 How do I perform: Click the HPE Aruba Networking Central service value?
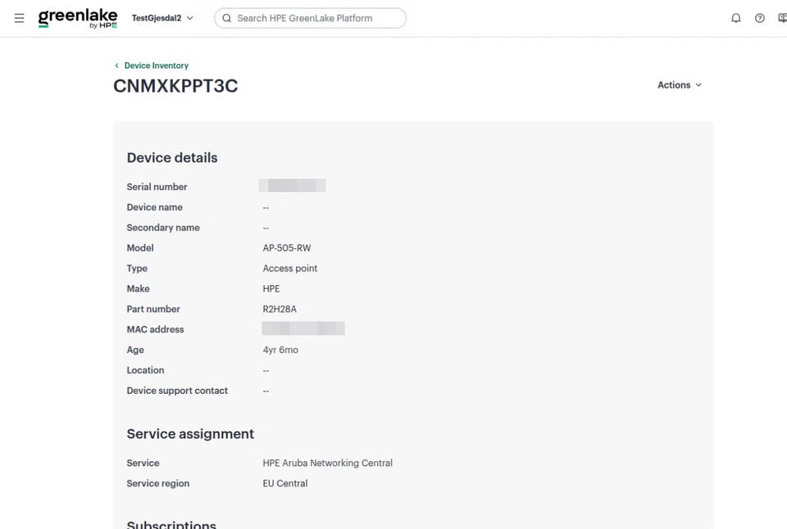pyautogui.click(x=327, y=463)
